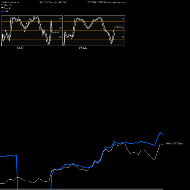The height and width of the screenshot is (190, 190).
Task: Click the FAST stochastic chart panel
Action: [32, 30]
